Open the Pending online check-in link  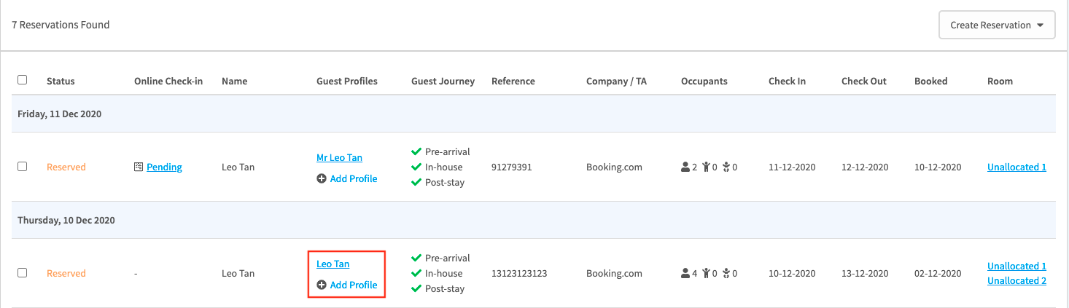[x=164, y=167]
